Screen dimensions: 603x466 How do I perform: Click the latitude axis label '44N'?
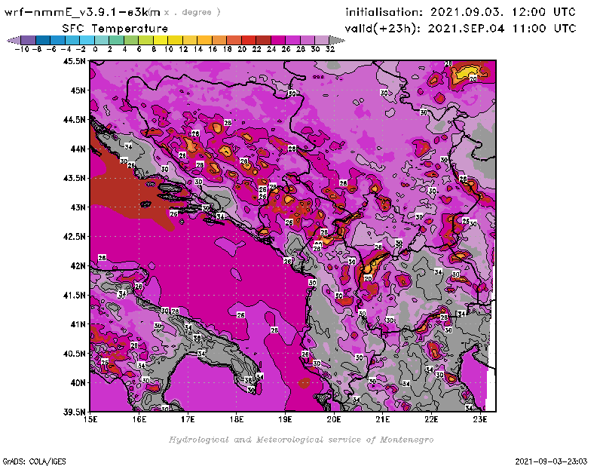point(78,149)
